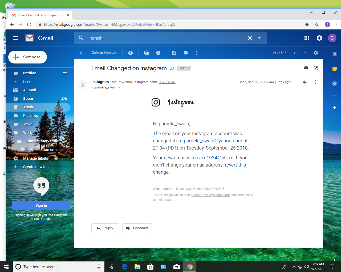The image size is (341, 272).
Task: Click Delete forever
Action: pos(104,53)
